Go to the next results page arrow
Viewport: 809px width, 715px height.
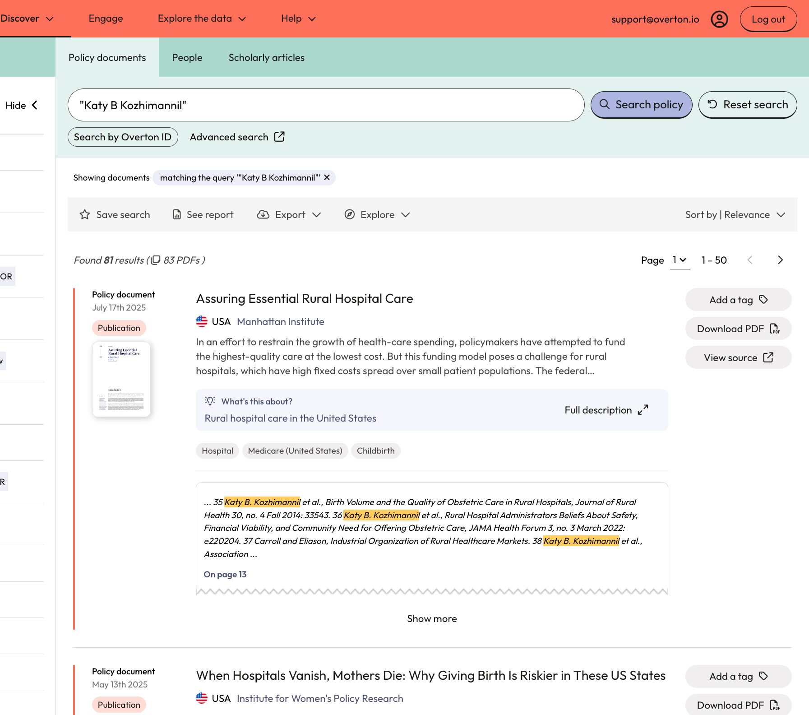pyautogui.click(x=780, y=260)
